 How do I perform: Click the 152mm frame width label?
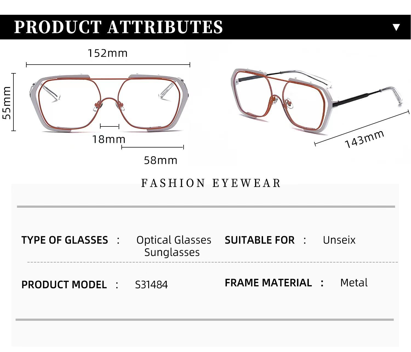pos(107,53)
